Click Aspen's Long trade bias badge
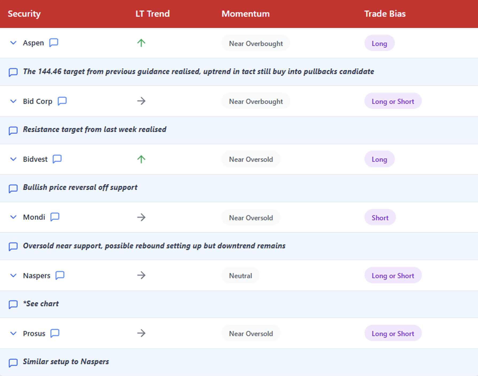 tap(379, 43)
